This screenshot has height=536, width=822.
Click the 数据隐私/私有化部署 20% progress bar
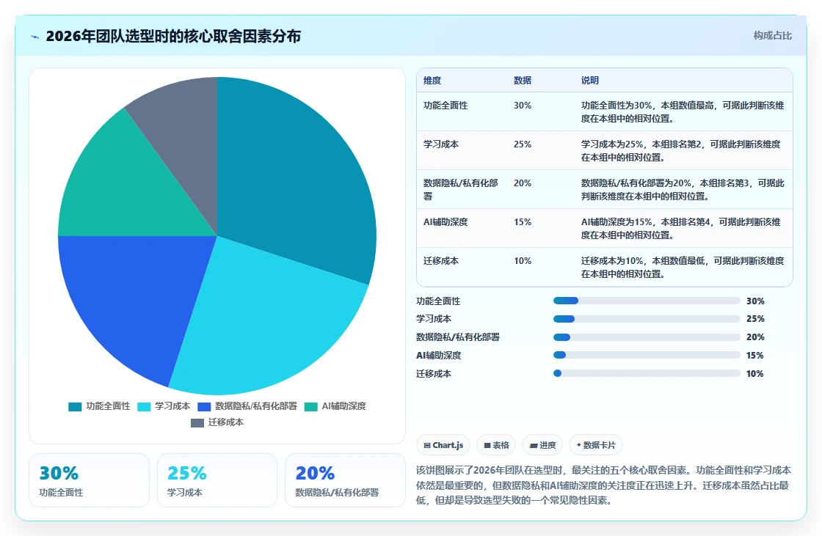click(647, 337)
